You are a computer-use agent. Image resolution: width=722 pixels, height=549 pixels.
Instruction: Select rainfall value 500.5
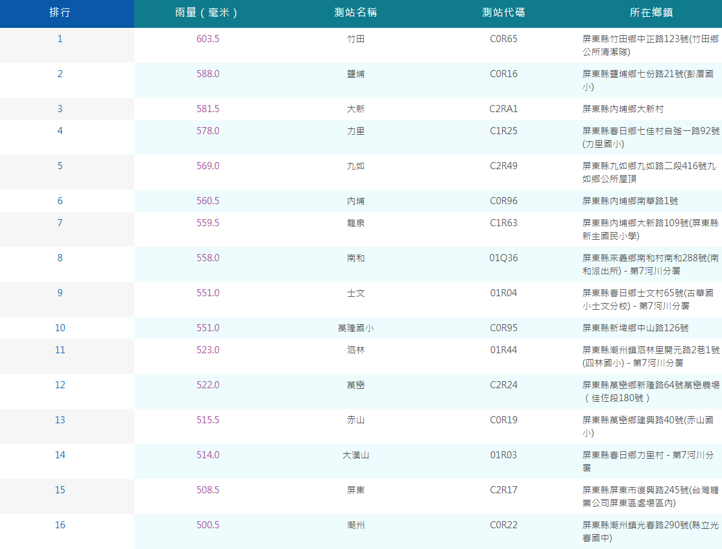pos(208,525)
